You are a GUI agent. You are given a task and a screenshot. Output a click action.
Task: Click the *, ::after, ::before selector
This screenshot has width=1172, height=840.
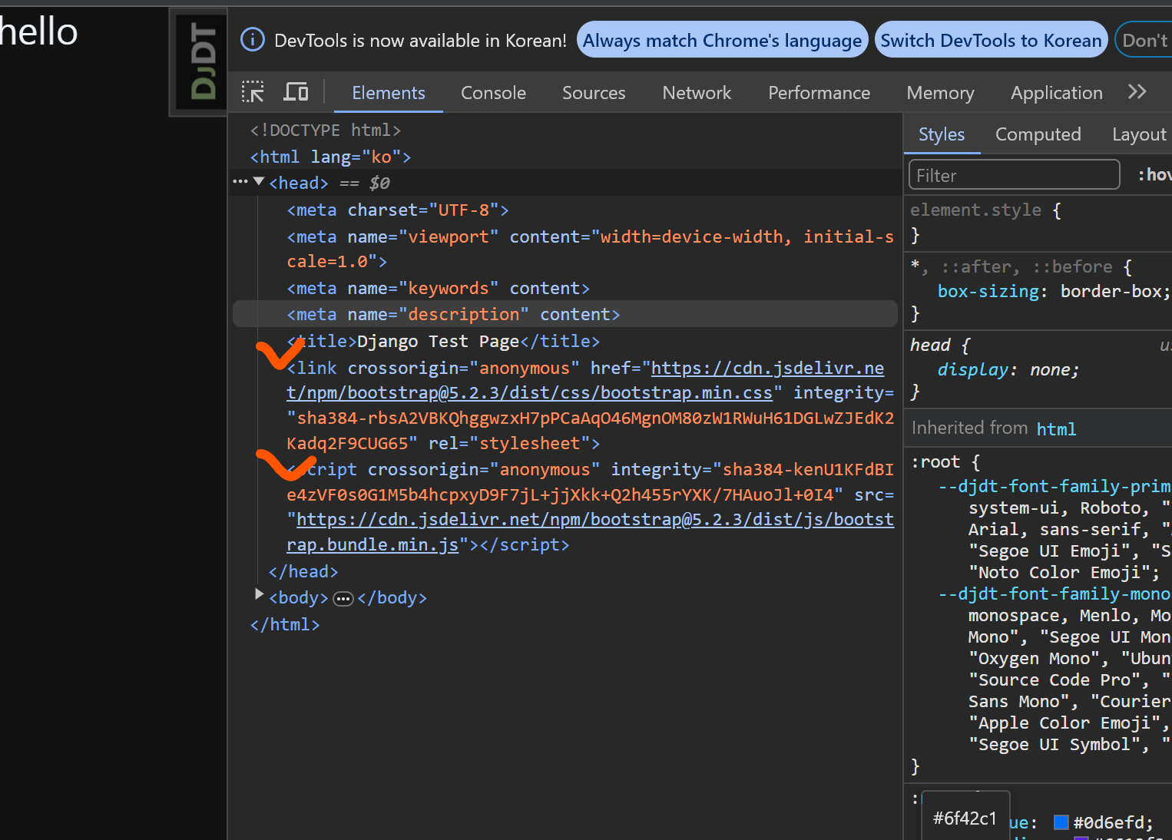(x=1011, y=266)
